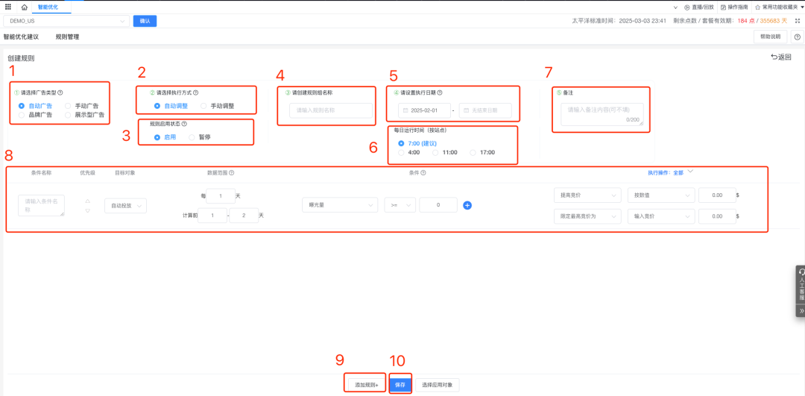Click help icon beside 数据范围
Screen dimensions: 805x396
tap(232, 173)
